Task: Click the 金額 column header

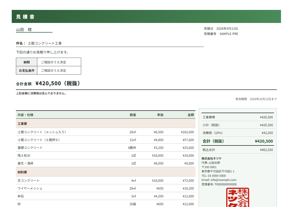Action: 191,115
